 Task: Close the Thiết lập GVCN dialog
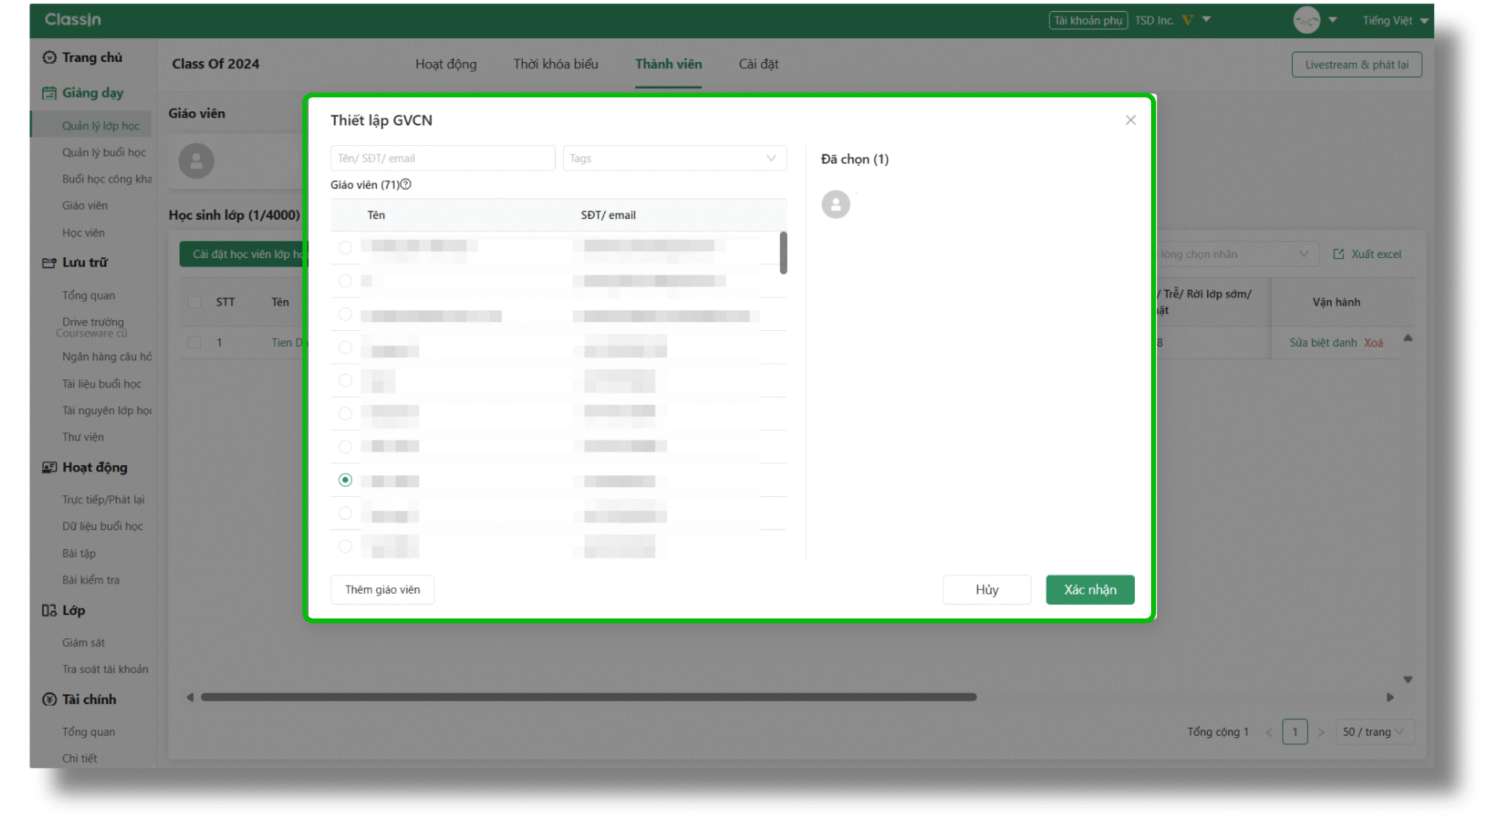point(1130,120)
